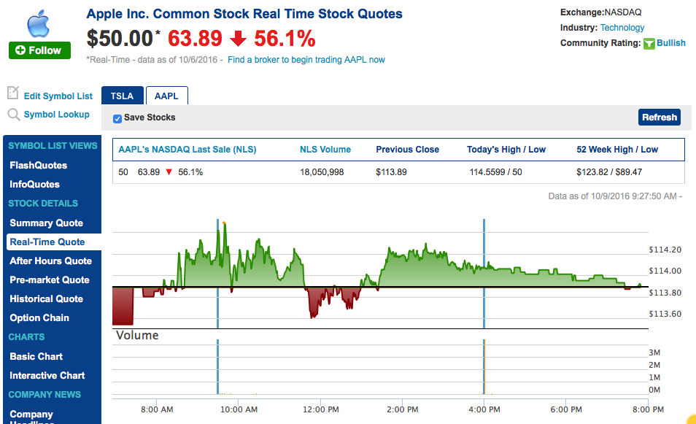
Task: Open FlashQuotes view
Action: pyautogui.click(x=39, y=165)
